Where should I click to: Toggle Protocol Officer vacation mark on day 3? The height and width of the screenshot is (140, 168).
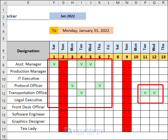[x=72, y=86]
